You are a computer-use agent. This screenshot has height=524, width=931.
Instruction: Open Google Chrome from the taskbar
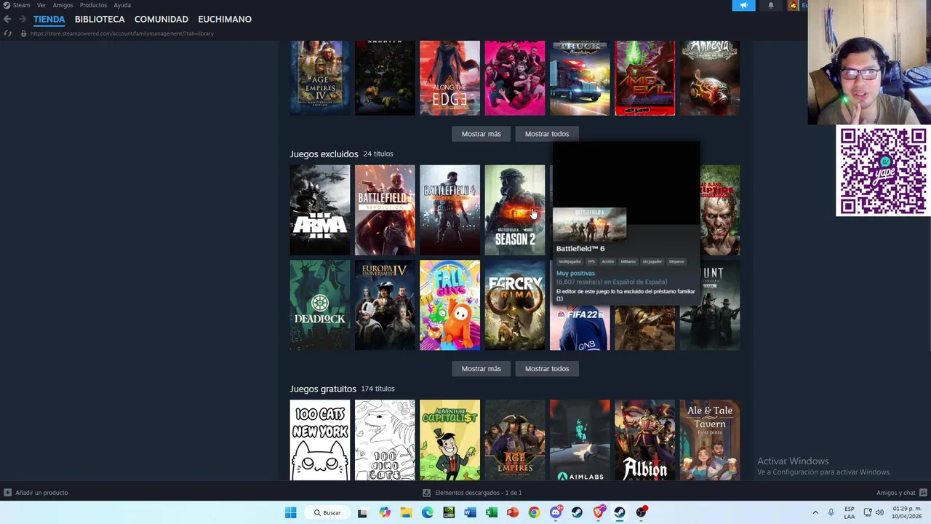click(534, 512)
